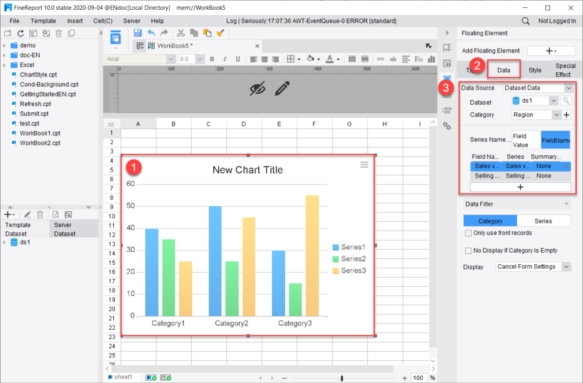
Task: Open the Hyperlink chain icon in right sidebar
Action: (447, 126)
